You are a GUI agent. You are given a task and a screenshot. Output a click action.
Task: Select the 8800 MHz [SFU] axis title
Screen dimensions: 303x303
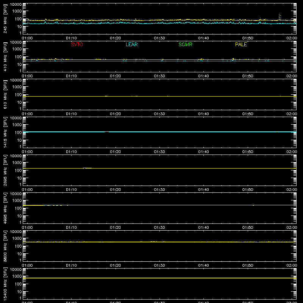pyautogui.click(x=5, y=246)
